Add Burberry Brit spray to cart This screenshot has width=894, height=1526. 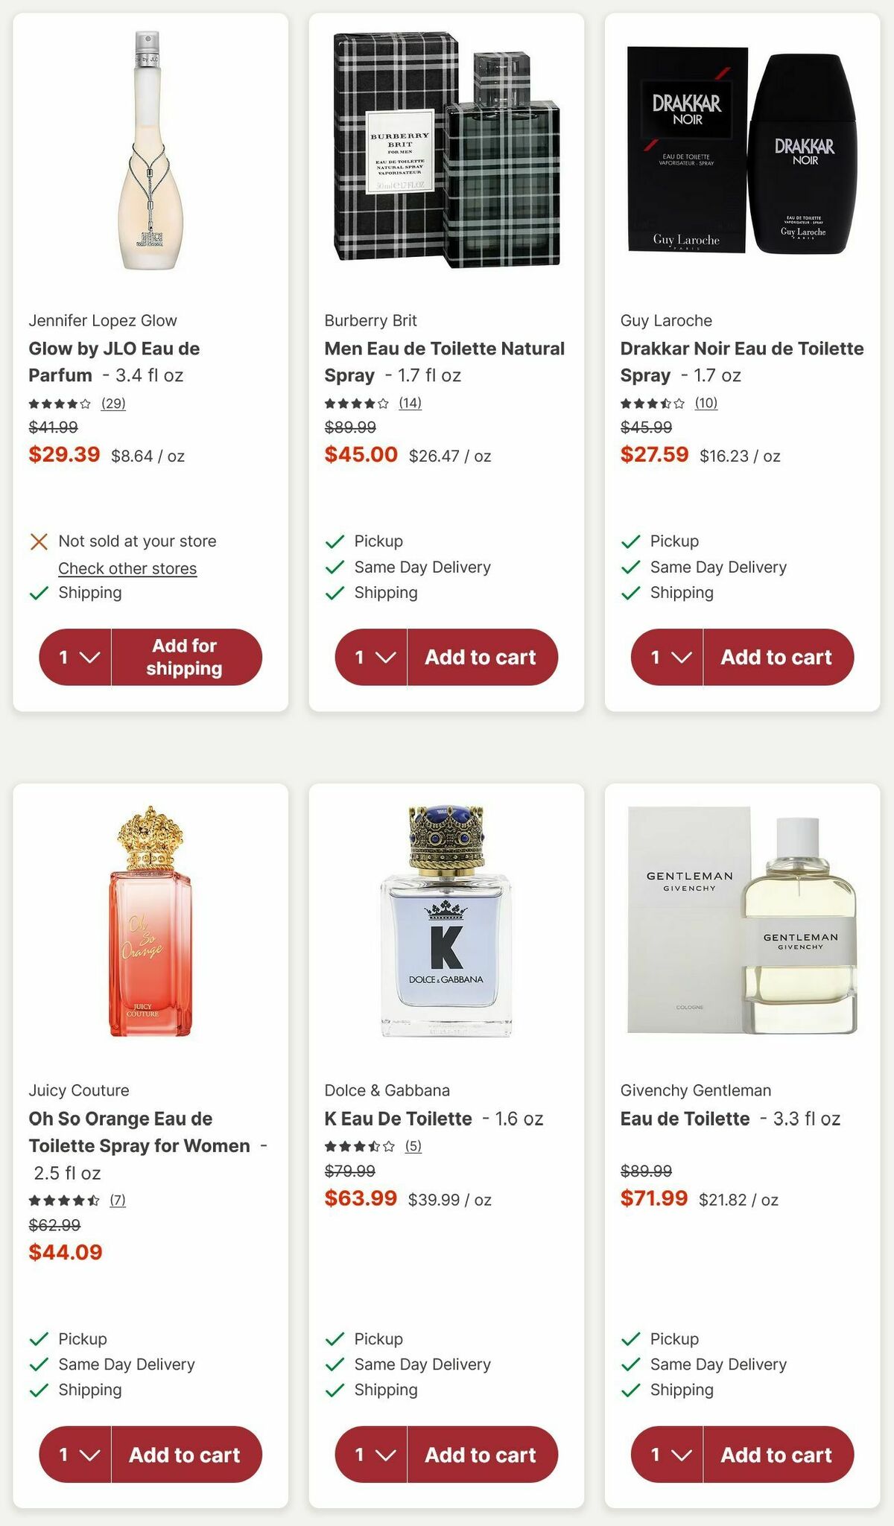pyautogui.click(x=481, y=657)
